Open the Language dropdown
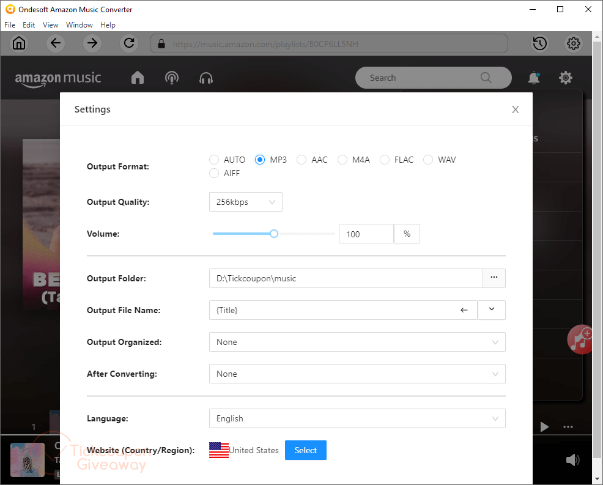603x485 pixels. tap(357, 418)
